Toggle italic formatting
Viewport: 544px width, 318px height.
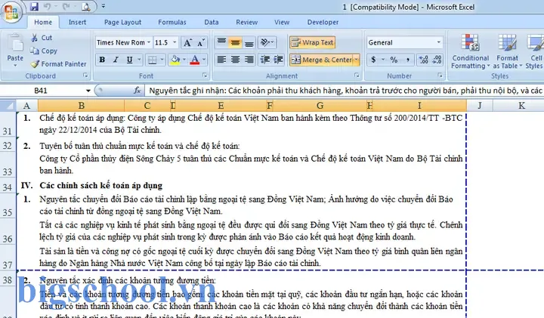[116, 60]
